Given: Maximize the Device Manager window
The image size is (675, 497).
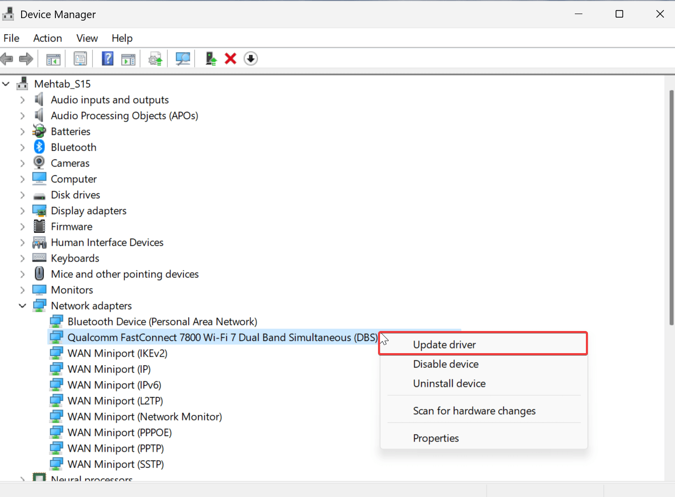Looking at the screenshot, I should point(620,14).
